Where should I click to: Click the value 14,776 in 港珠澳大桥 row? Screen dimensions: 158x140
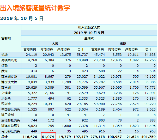[x=82, y=82]
